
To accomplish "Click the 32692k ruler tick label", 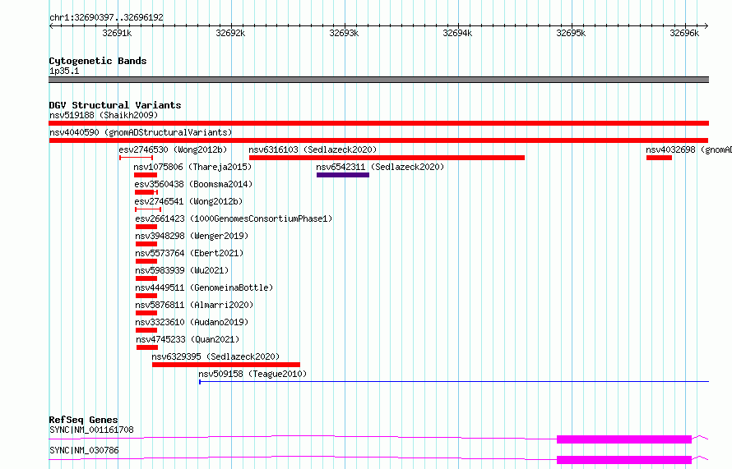I will (230, 33).
